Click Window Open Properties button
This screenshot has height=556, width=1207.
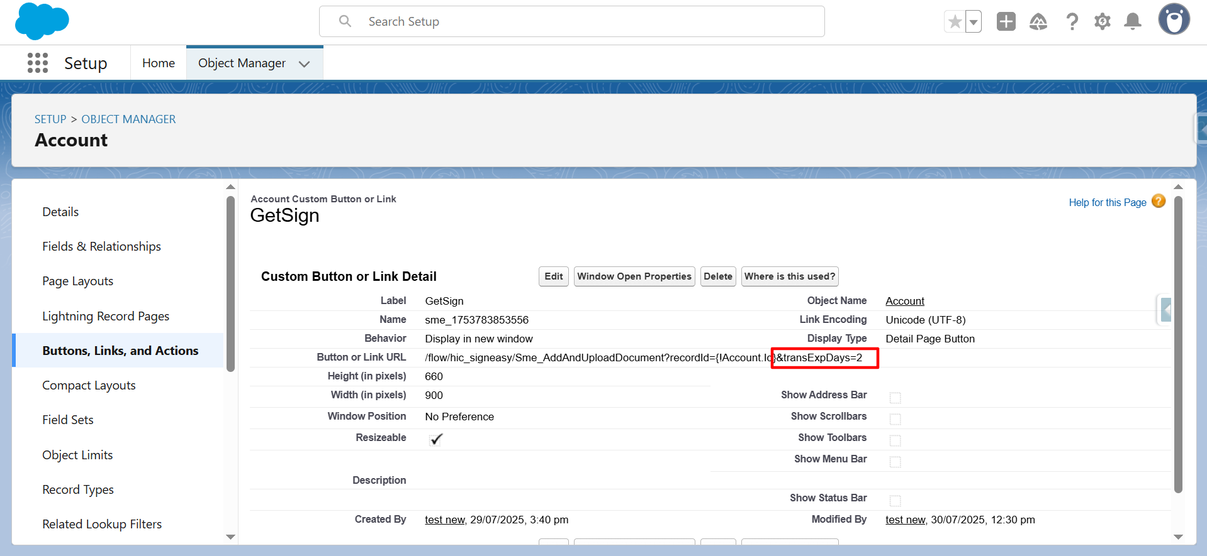634,276
